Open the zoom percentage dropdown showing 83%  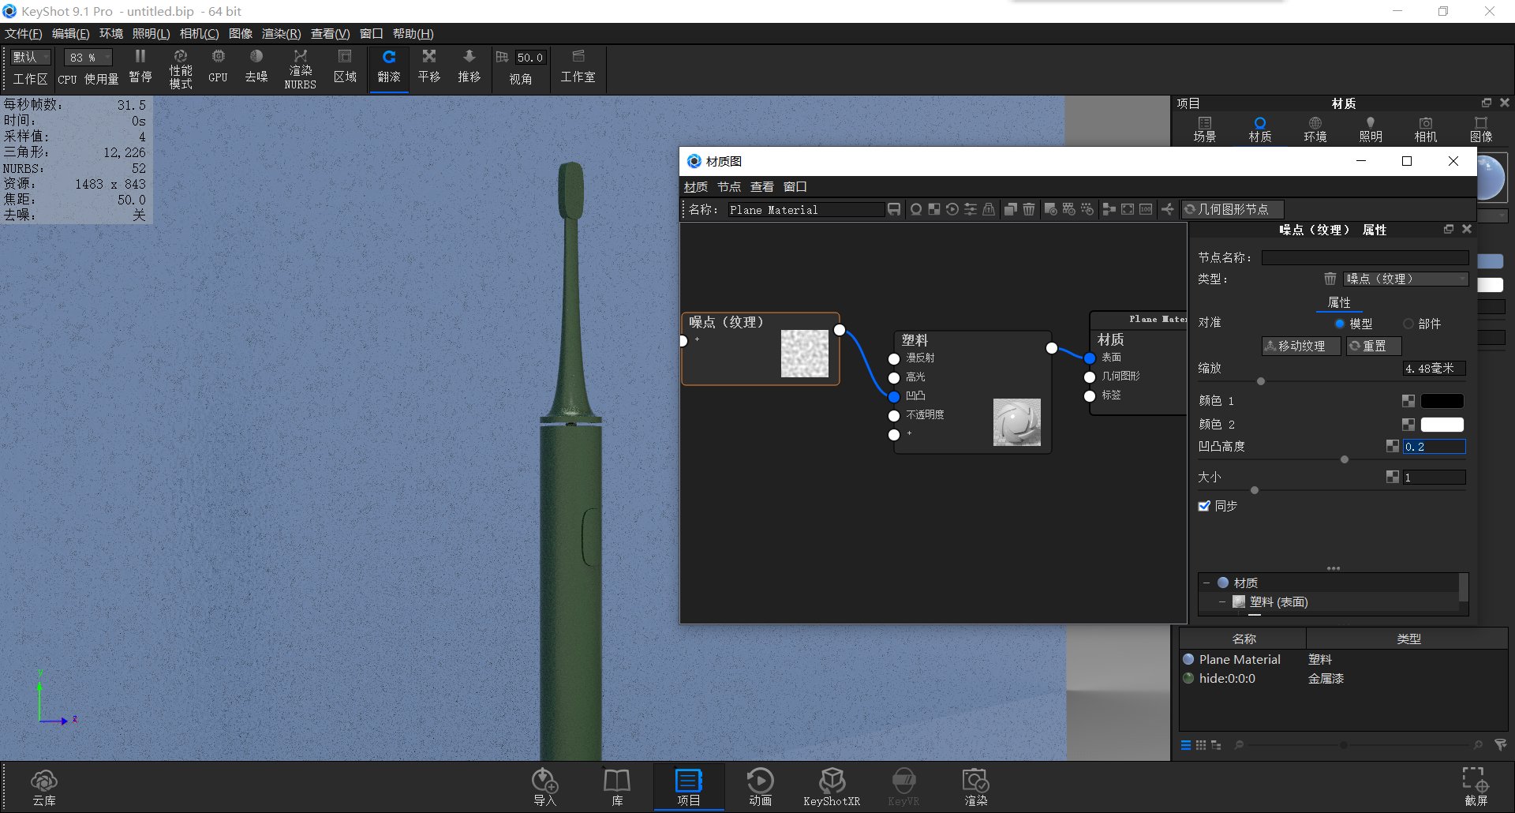(x=87, y=57)
